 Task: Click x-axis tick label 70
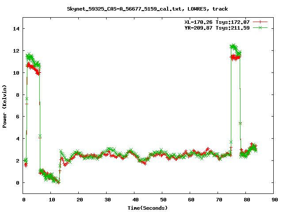pos(219,200)
